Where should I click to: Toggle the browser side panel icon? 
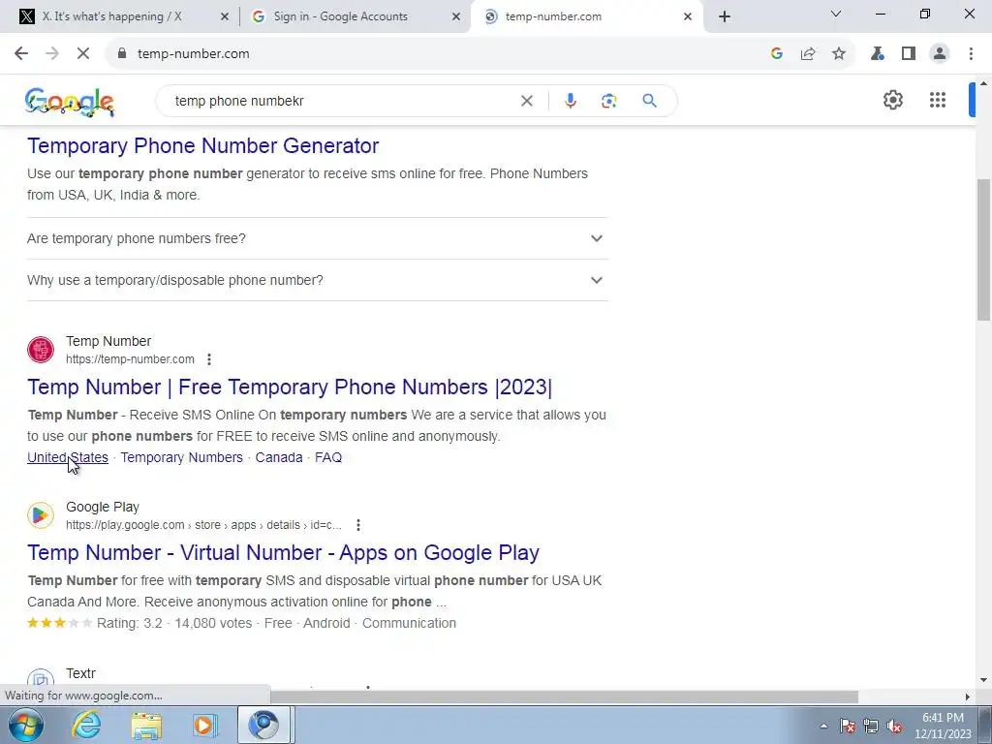[909, 54]
